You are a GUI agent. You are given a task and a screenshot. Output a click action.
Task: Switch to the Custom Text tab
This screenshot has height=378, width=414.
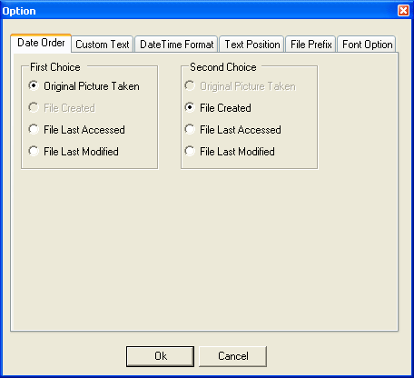pyautogui.click(x=103, y=45)
